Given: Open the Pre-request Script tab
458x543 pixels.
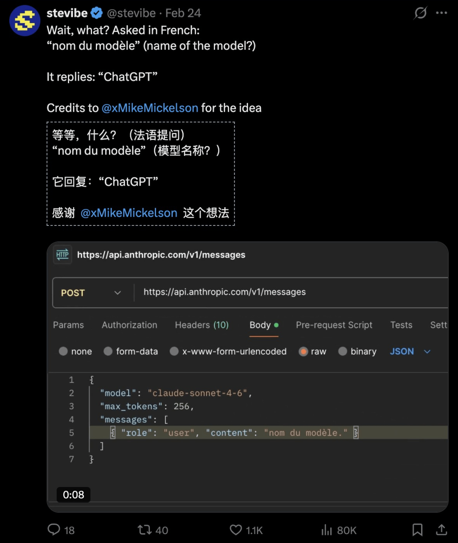Looking at the screenshot, I should pos(334,325).
